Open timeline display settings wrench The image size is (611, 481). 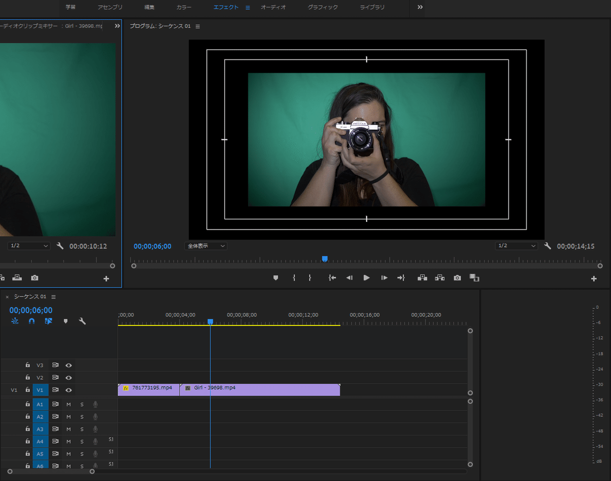tap(82, 321)
